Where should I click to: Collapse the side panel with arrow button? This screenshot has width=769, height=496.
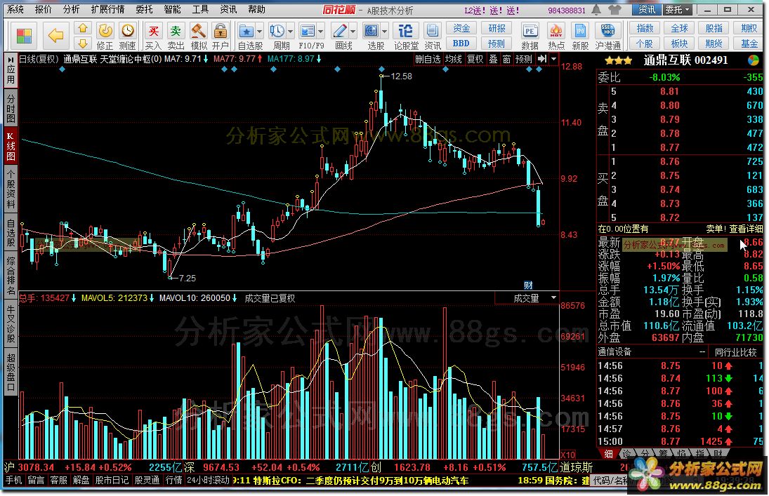click(x=541, y=60)
